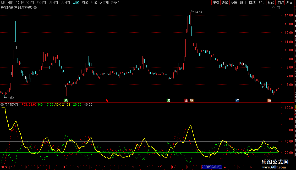Click the 14.54 high price label
The width and height of the screenshot is (296, 170).
(x=198, y=12)
